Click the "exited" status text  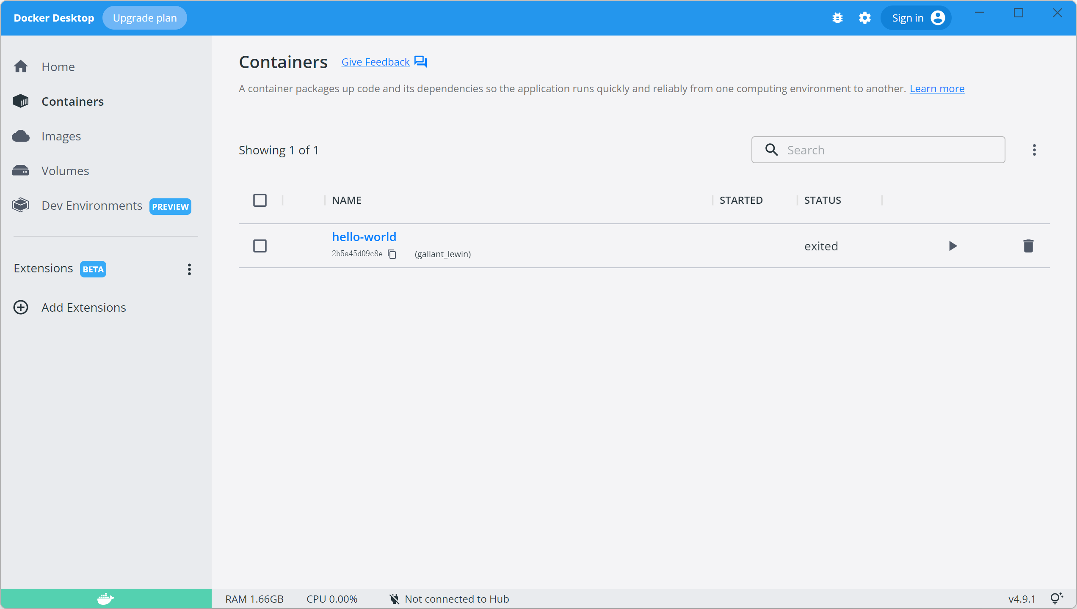[821, 246]
